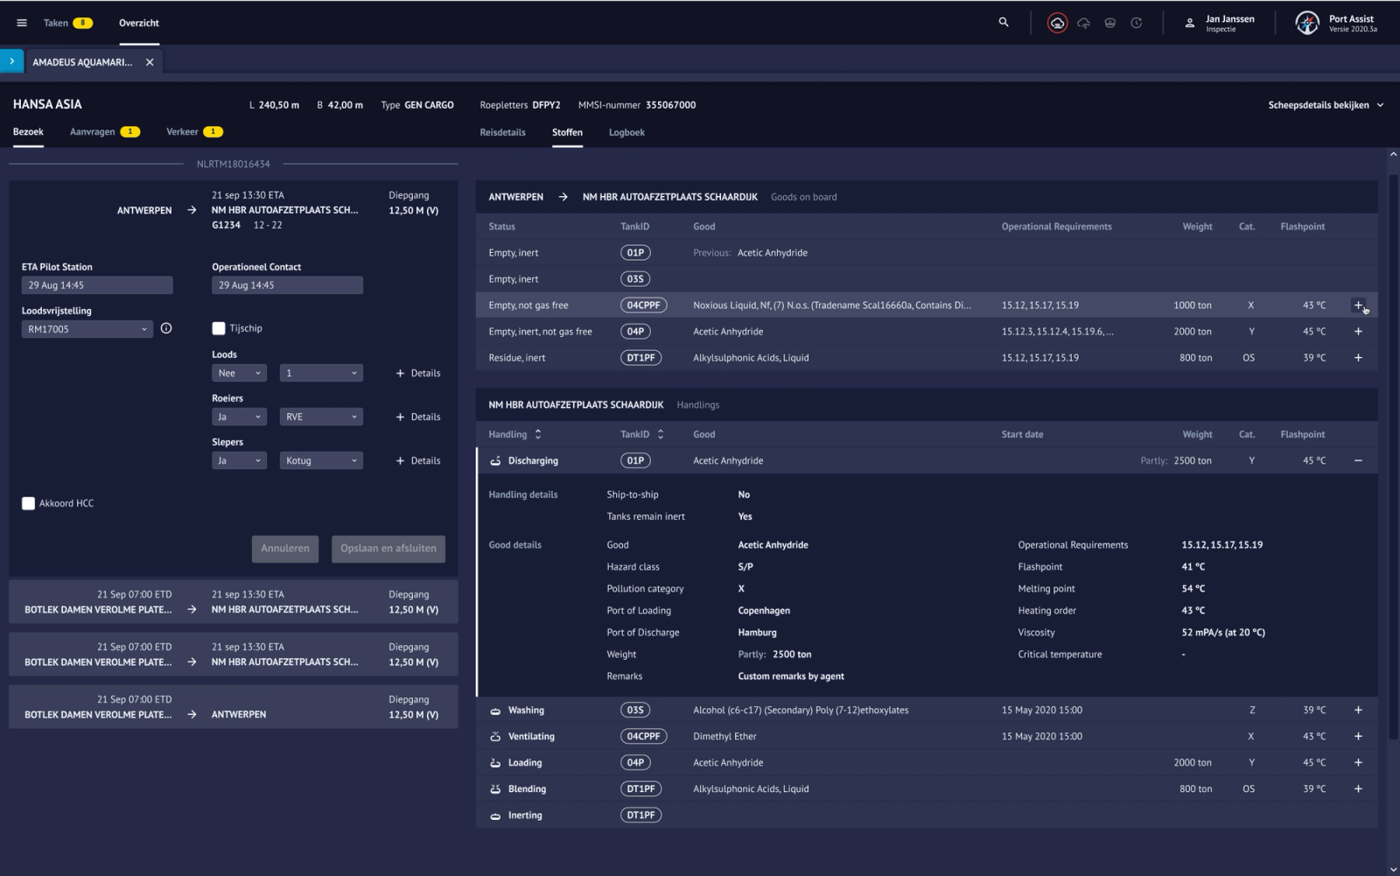Screen dimensions: 1400x876
Task: Close the AMADEUS AQUAMARI tab
Action: (x=150, y=62)
